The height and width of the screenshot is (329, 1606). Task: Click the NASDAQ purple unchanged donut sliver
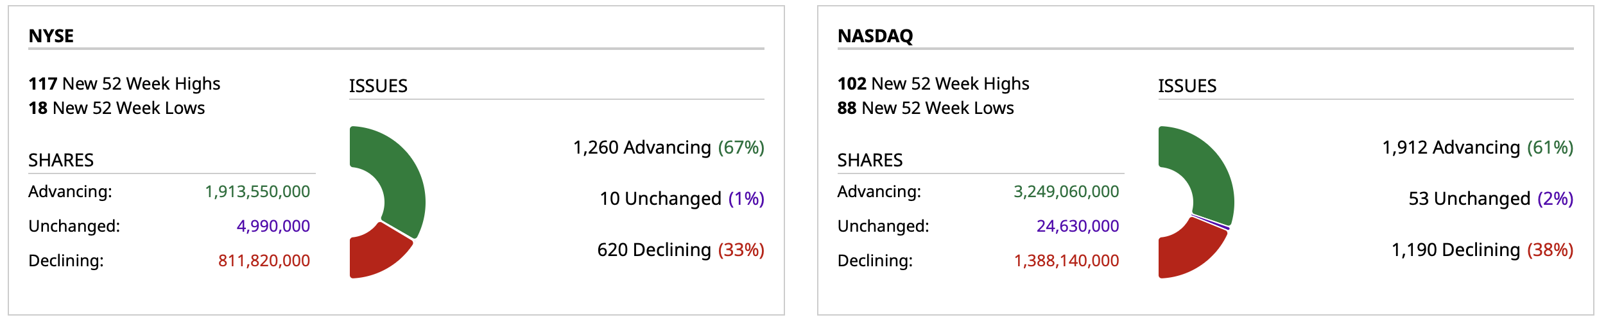1212,222
